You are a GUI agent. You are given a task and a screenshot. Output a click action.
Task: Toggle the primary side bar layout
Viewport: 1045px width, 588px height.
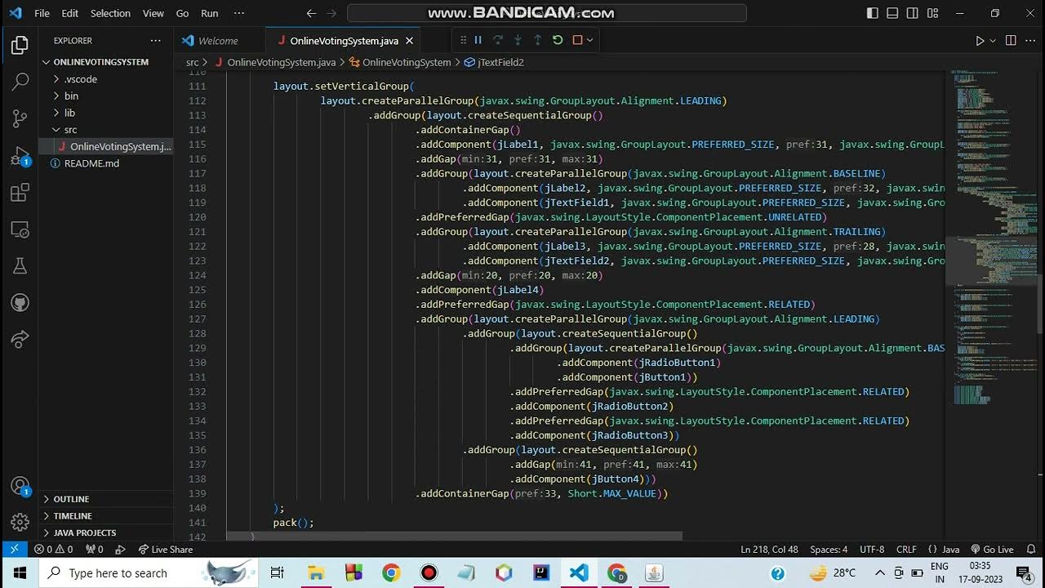(873, 13)
